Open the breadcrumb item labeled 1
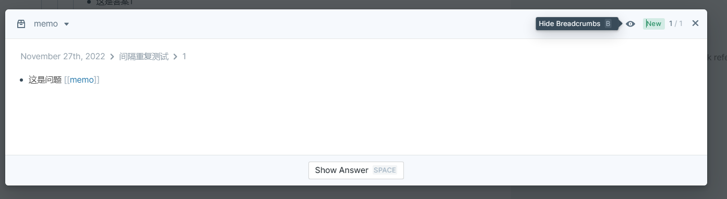 point(184,56)
